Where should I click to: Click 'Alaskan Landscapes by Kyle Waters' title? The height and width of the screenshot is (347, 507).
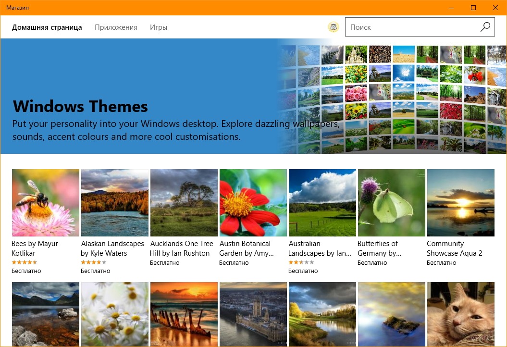point(112,248)
